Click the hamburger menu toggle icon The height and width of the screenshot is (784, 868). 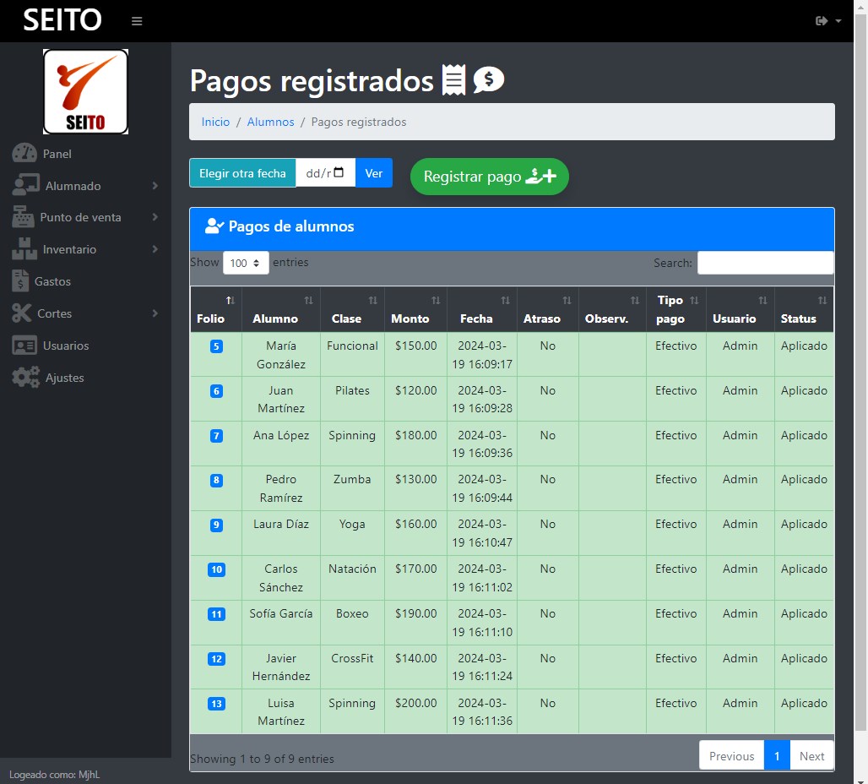click(x=137, y=21)
